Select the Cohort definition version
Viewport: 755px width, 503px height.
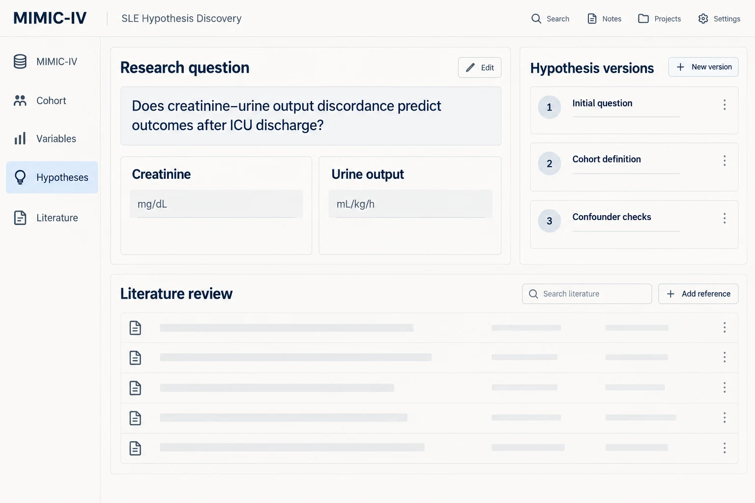(x=634, y=167)
